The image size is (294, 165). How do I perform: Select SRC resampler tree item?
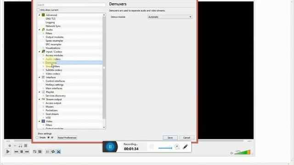click(x=53, y=44)
